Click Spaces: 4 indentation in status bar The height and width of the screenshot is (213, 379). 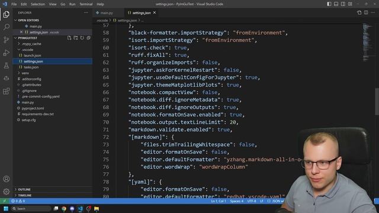pos(237,201)
